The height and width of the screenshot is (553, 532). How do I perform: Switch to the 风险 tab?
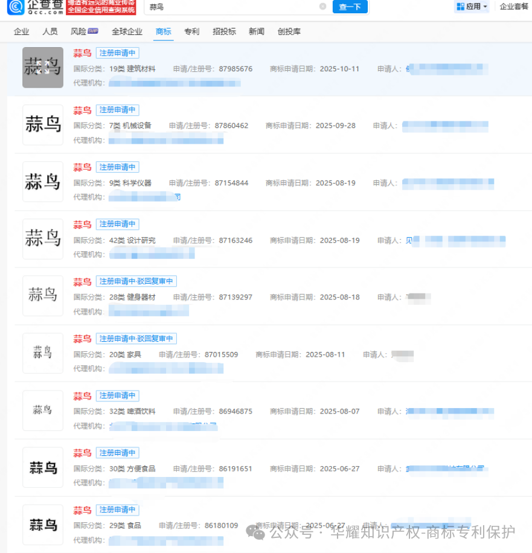coord(85,31)
